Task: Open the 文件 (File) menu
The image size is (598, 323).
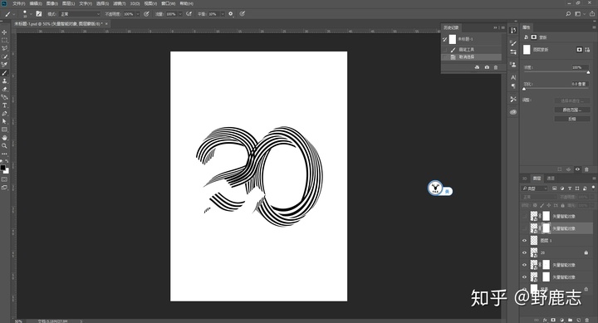Action: click(x=18, y=3)
